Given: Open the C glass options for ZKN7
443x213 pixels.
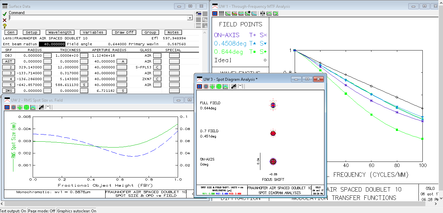Looking at the screenshot, I should click(x=157, y=79).
